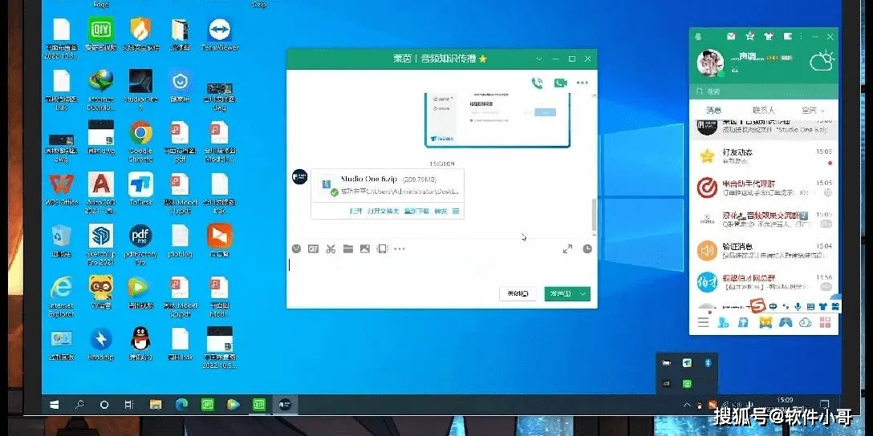Open chat history clock icon

[587, 249]
